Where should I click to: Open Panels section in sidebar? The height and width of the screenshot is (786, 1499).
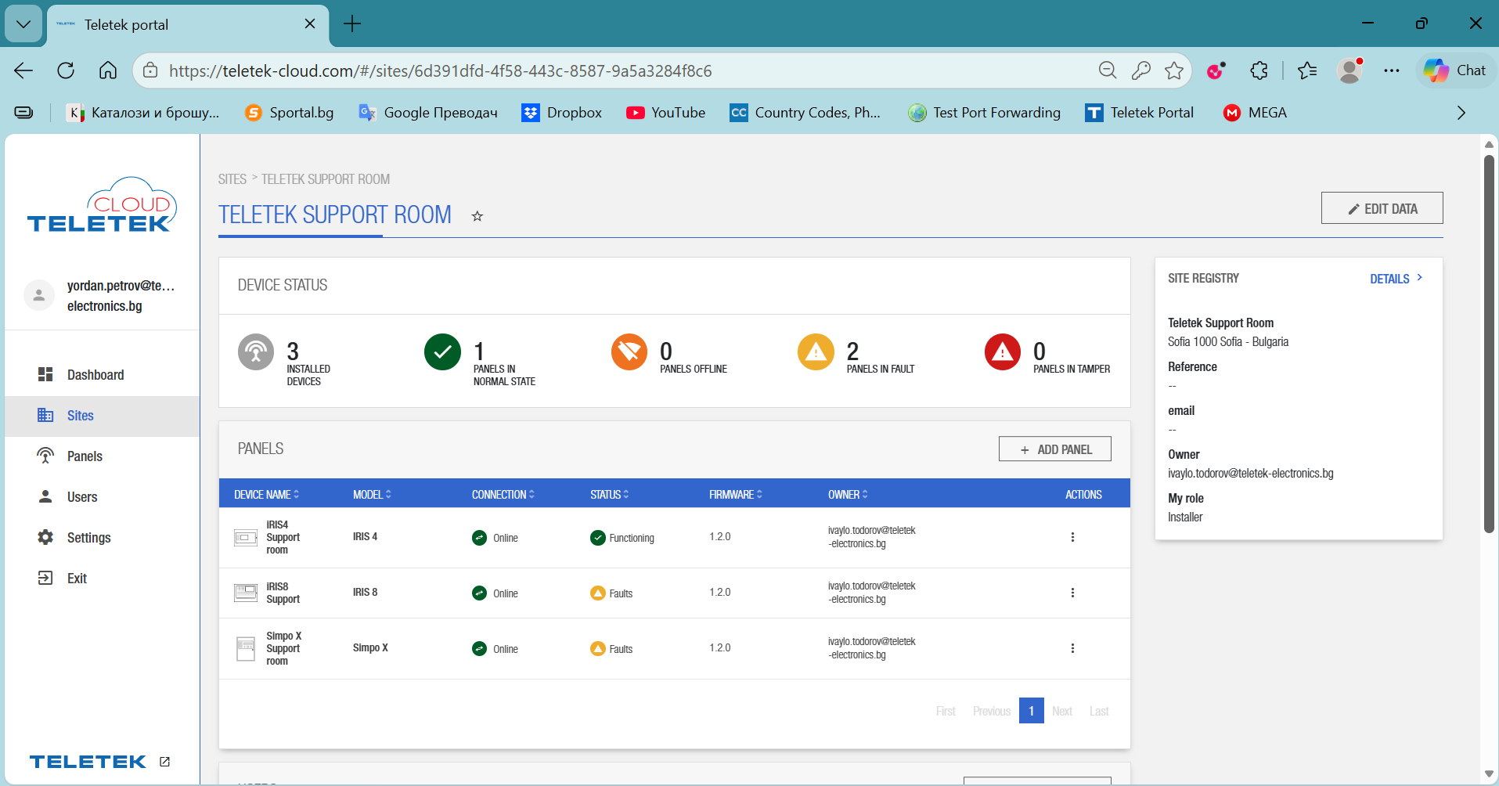click(103, 456)
